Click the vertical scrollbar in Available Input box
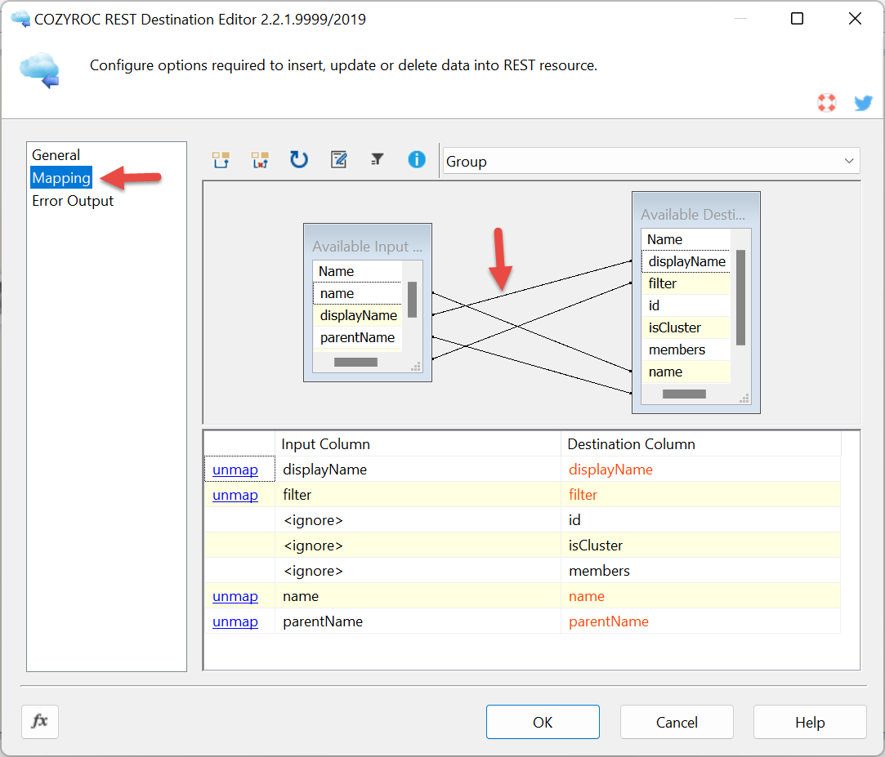Viewport: 885px width, 757px height. pos(412,300)
